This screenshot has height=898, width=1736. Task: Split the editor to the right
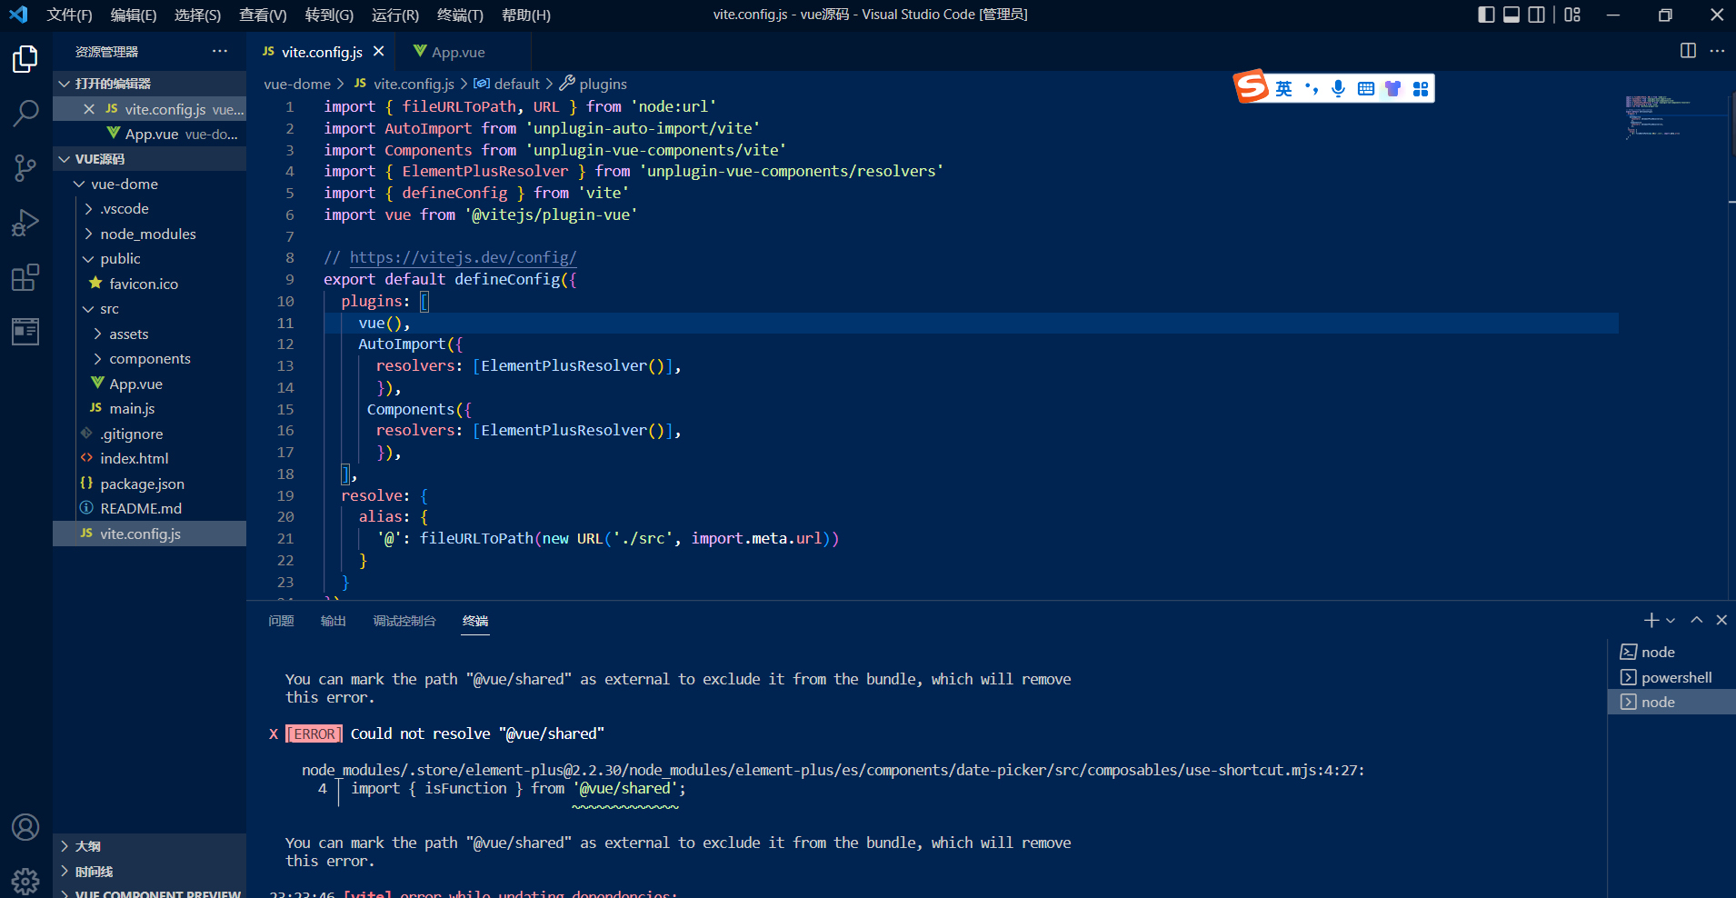coord(1688,51)
